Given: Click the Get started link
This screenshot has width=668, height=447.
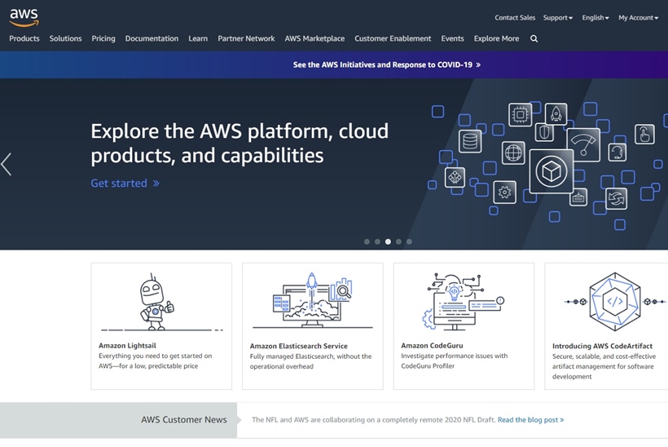Looking at the screenshot, I should [125, 184].
